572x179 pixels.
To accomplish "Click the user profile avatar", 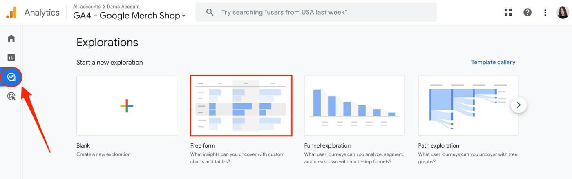I will [563, 12].
